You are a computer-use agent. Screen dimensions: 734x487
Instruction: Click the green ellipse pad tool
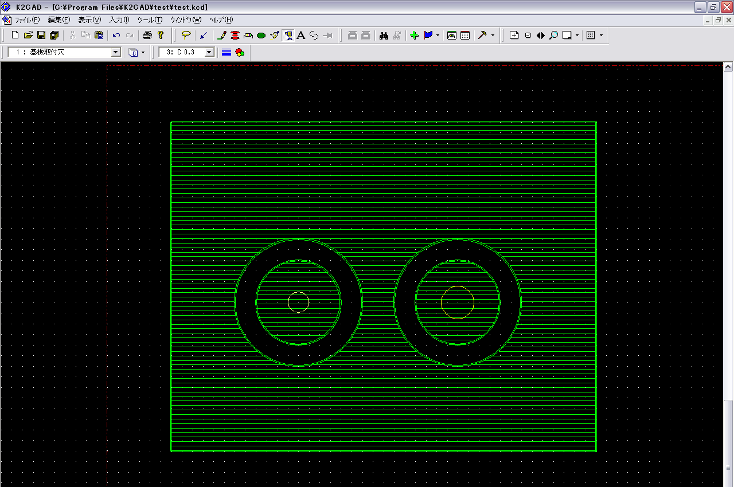coord(261,36)
